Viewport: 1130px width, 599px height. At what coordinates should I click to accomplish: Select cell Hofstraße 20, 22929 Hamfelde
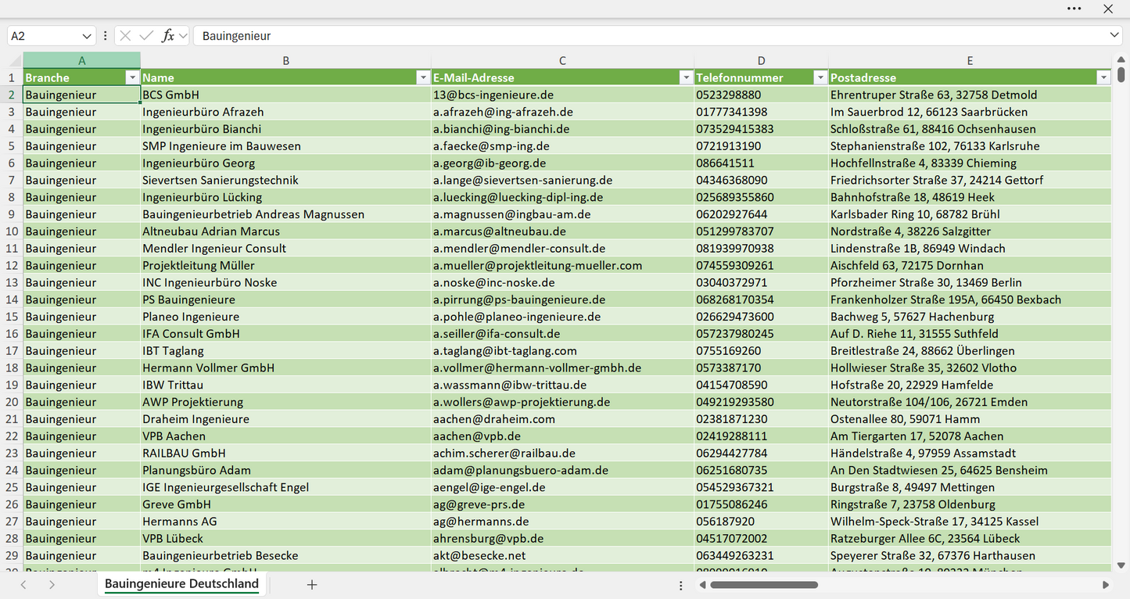pyautogui.click(x=970, y=385)
